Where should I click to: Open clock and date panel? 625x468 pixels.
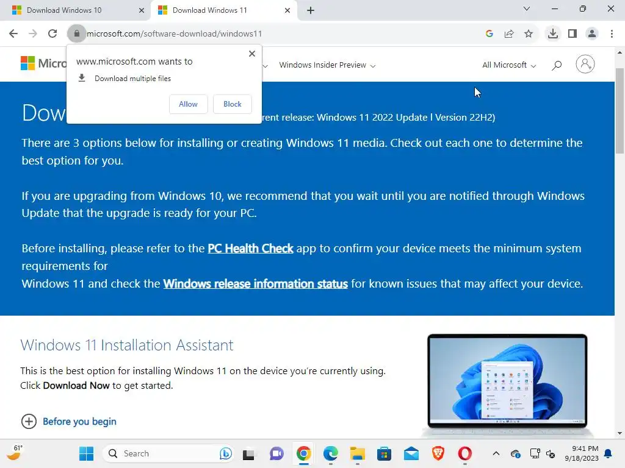582,453
